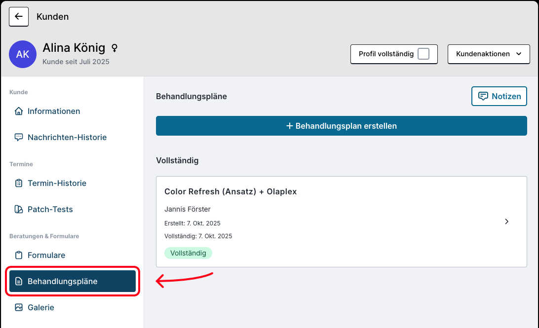Viewport: 539px width, 328px height.
Task: Click the speech bubble icon for Nachrichten-Historie
Action: point(19,138)
